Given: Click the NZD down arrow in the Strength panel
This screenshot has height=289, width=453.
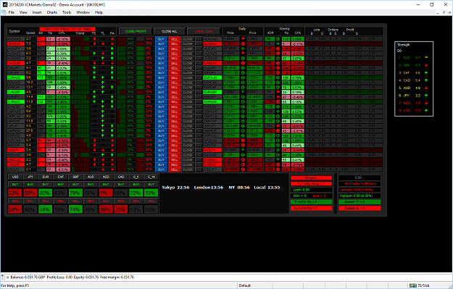Looking at the screenshot, I should (x=426, y=103).
